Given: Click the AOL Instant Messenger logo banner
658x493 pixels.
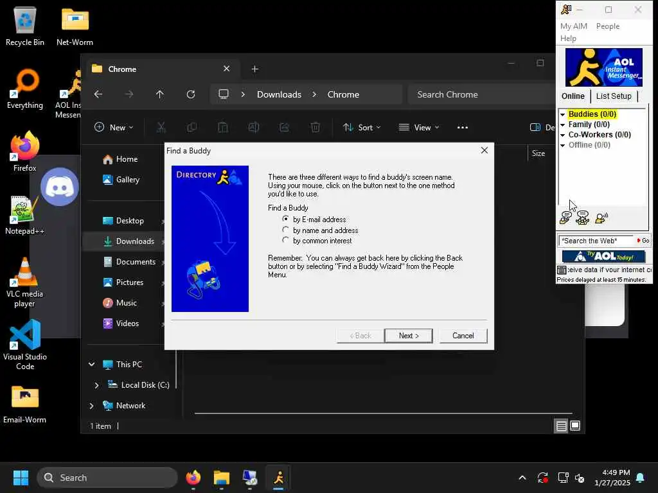Looking at the screenshot, I should tap(603, 67).
